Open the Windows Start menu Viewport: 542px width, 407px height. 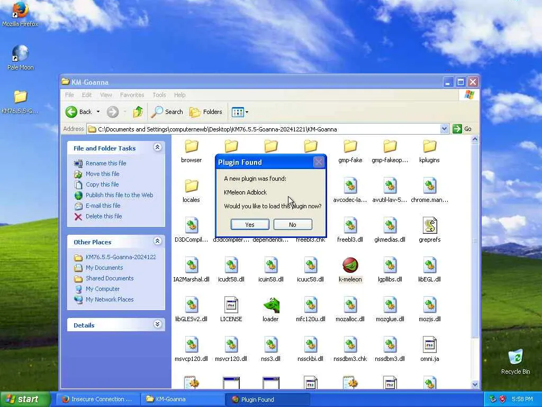(25, 399)
